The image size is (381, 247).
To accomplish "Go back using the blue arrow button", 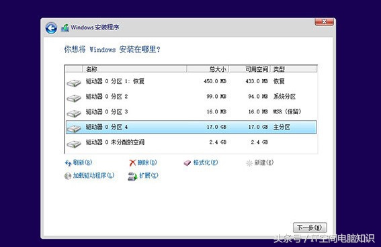I will click(x=51, y=28).
